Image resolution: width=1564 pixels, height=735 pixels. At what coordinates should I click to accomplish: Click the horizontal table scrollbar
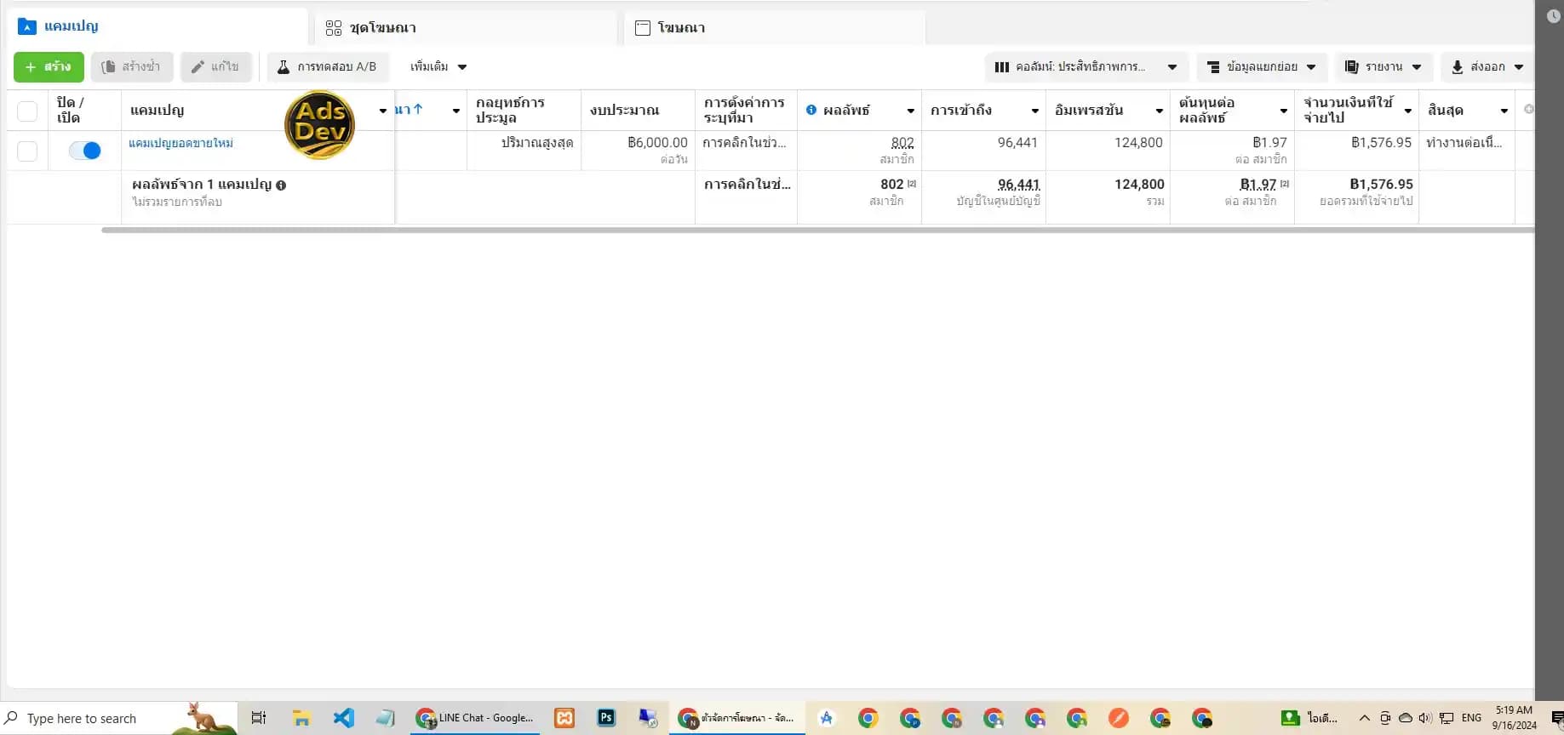(817, 230)
